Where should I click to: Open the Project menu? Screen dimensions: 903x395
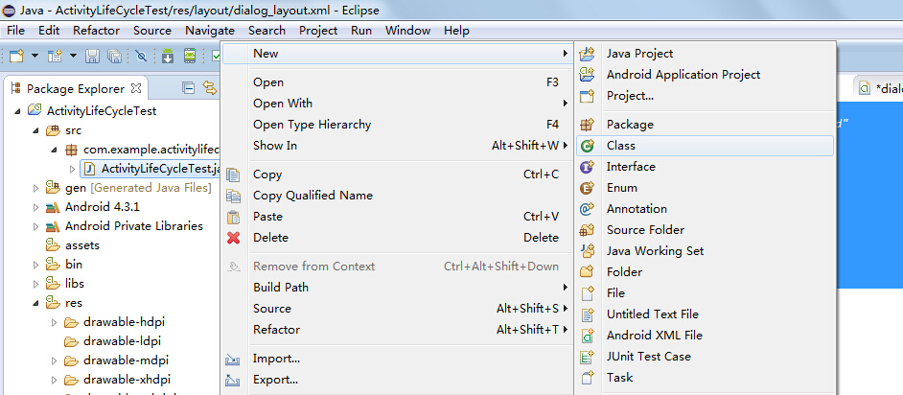click(x=318, y=31)
